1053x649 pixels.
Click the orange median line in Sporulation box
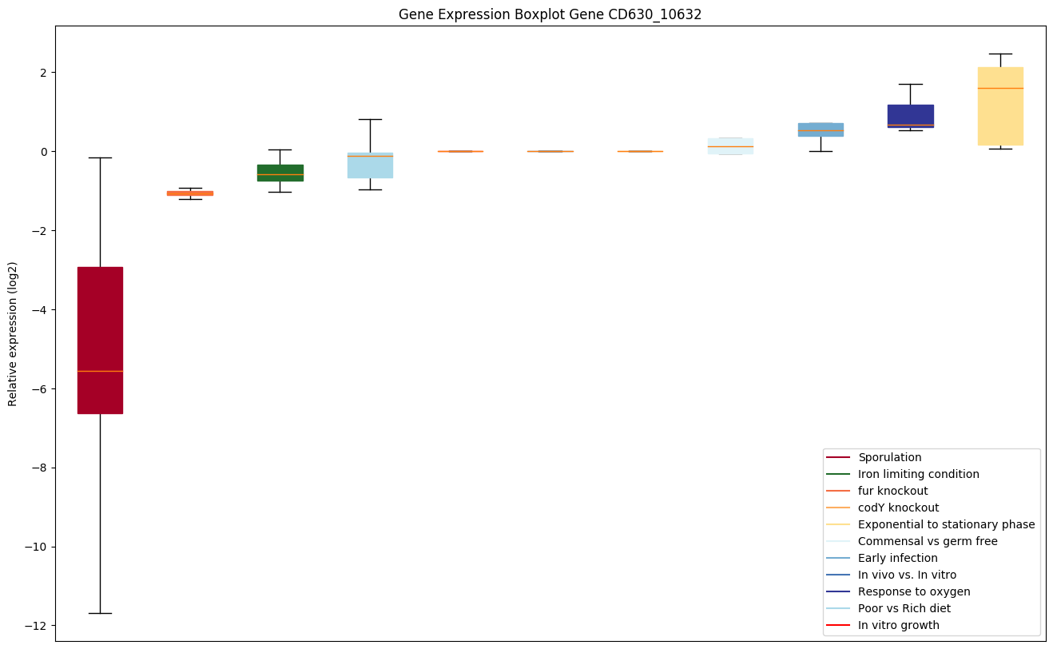tap(100, 371)
